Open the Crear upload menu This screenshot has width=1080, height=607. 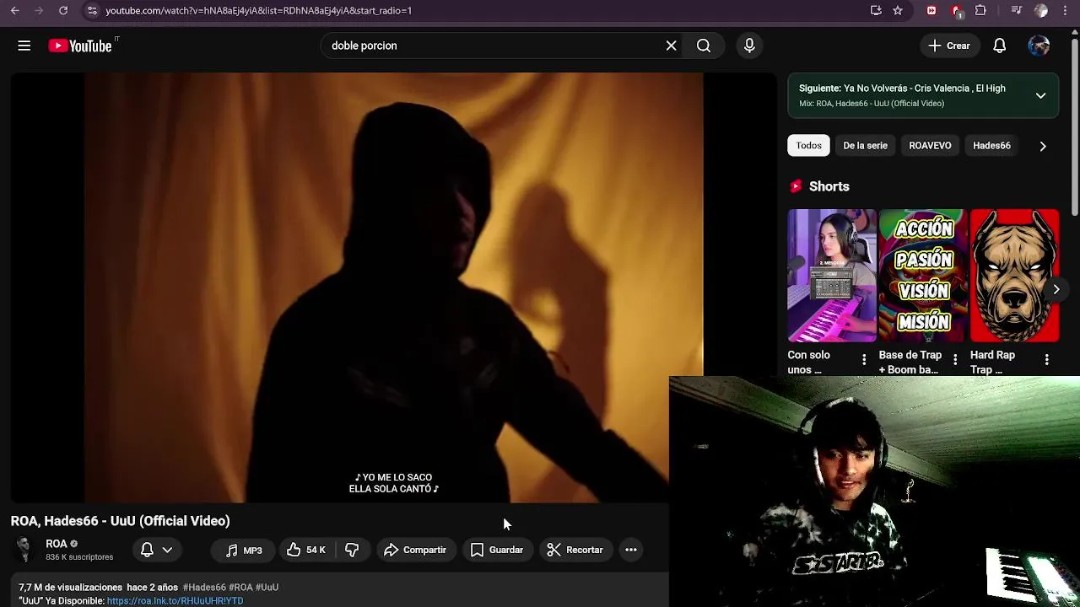[949, 46]
